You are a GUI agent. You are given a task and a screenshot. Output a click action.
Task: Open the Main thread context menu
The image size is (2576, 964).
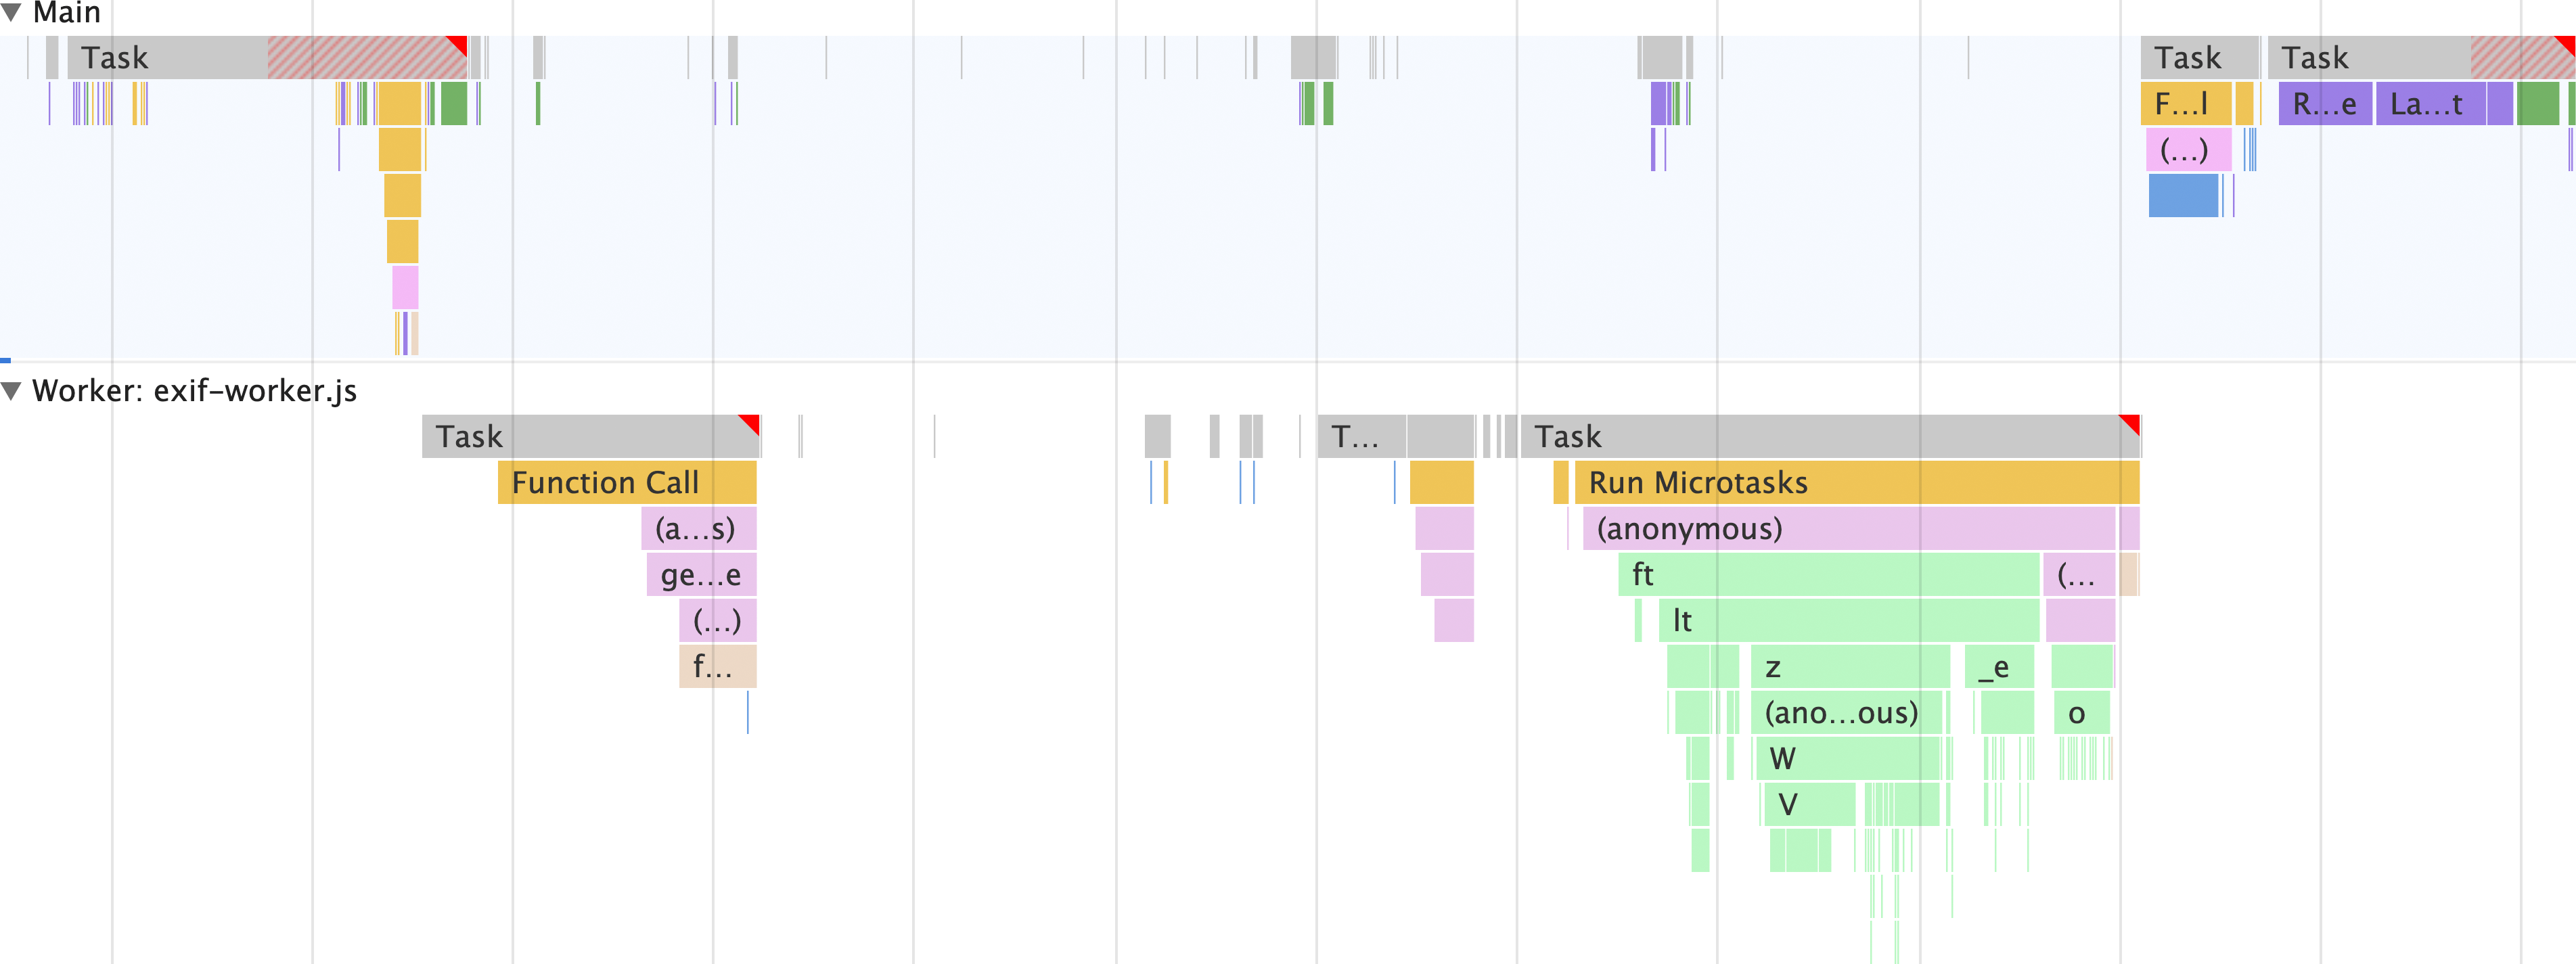66,13
